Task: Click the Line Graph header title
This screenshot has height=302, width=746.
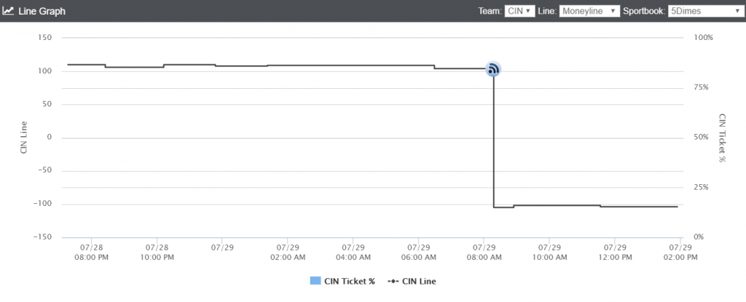Action: click(42, 11)
